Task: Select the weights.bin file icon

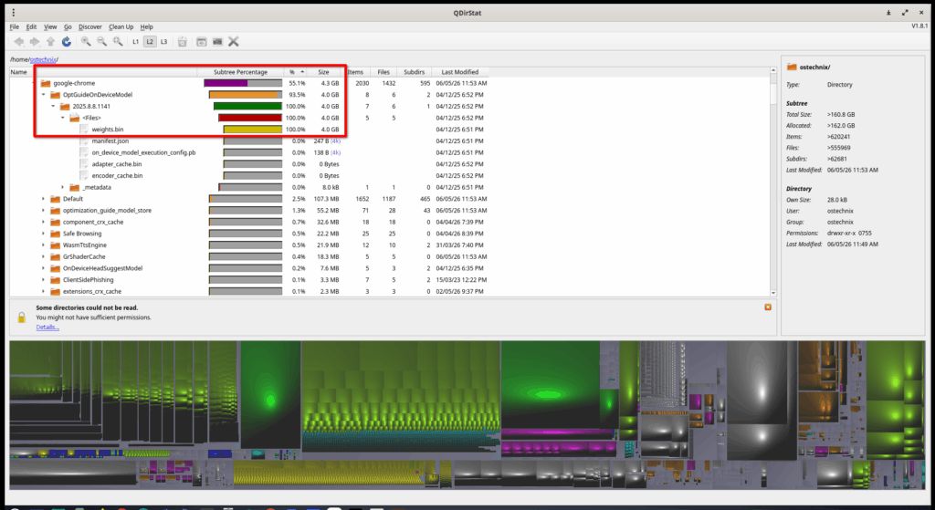Action: [84, 130]
